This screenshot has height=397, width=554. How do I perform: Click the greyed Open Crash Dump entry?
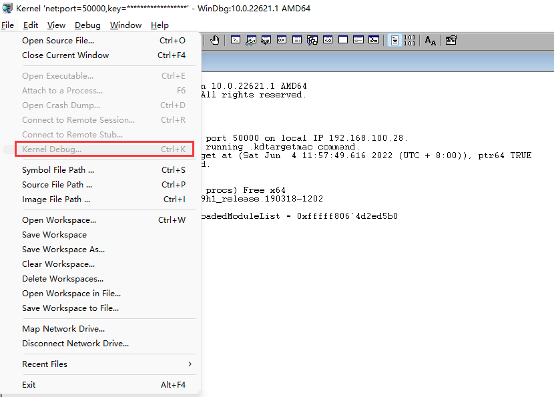[x=101, y=105]
